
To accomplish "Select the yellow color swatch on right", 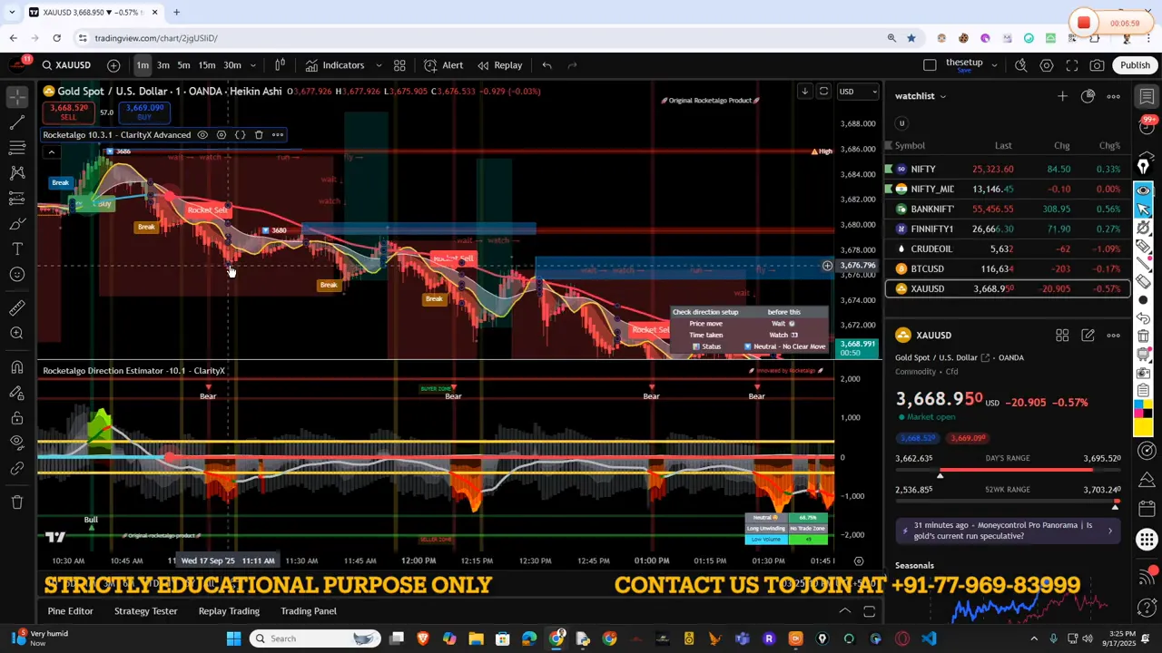I will (1144, 426).
